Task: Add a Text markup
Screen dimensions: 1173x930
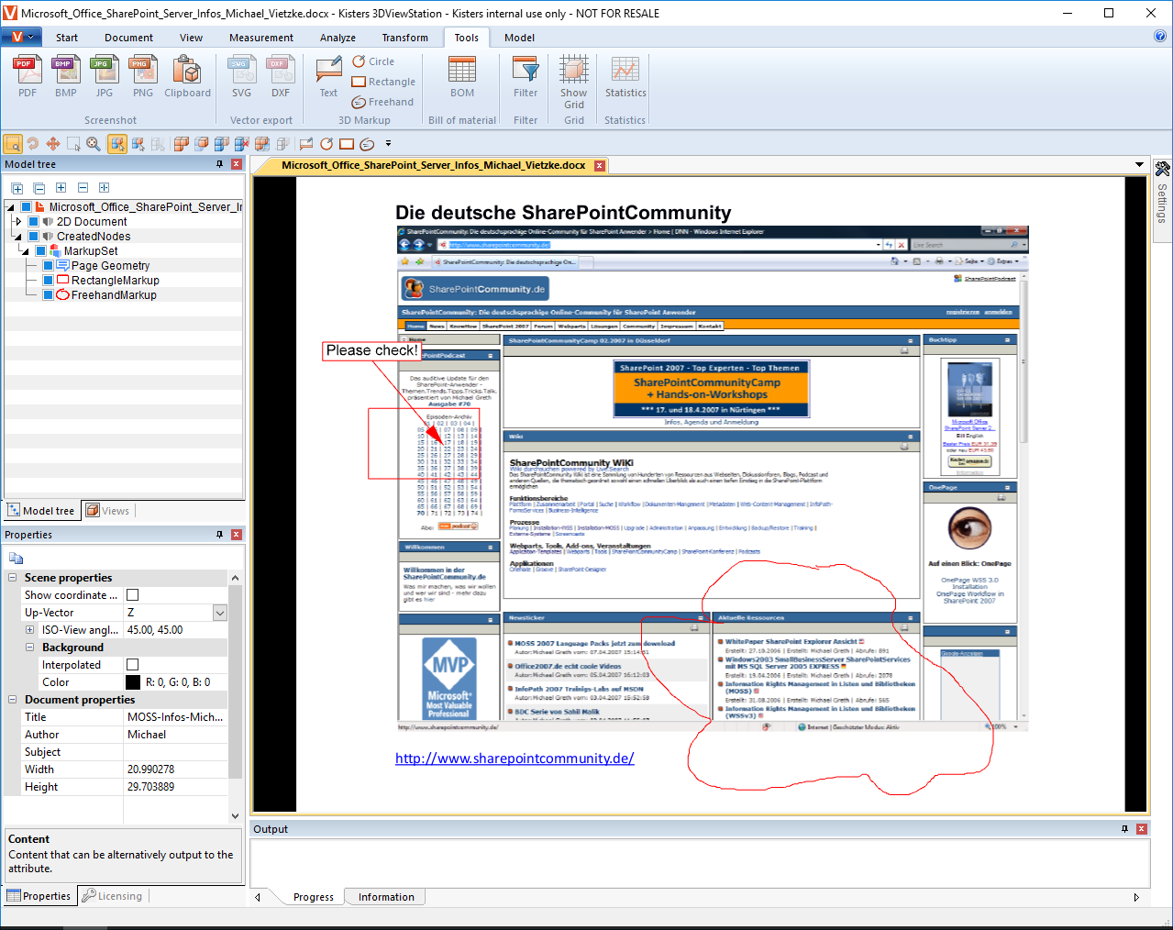Action: click(x=328, y=76)
